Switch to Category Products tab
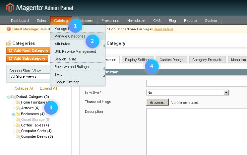Image resolution: width=247 pixels, height=155 pixels. 207,60
